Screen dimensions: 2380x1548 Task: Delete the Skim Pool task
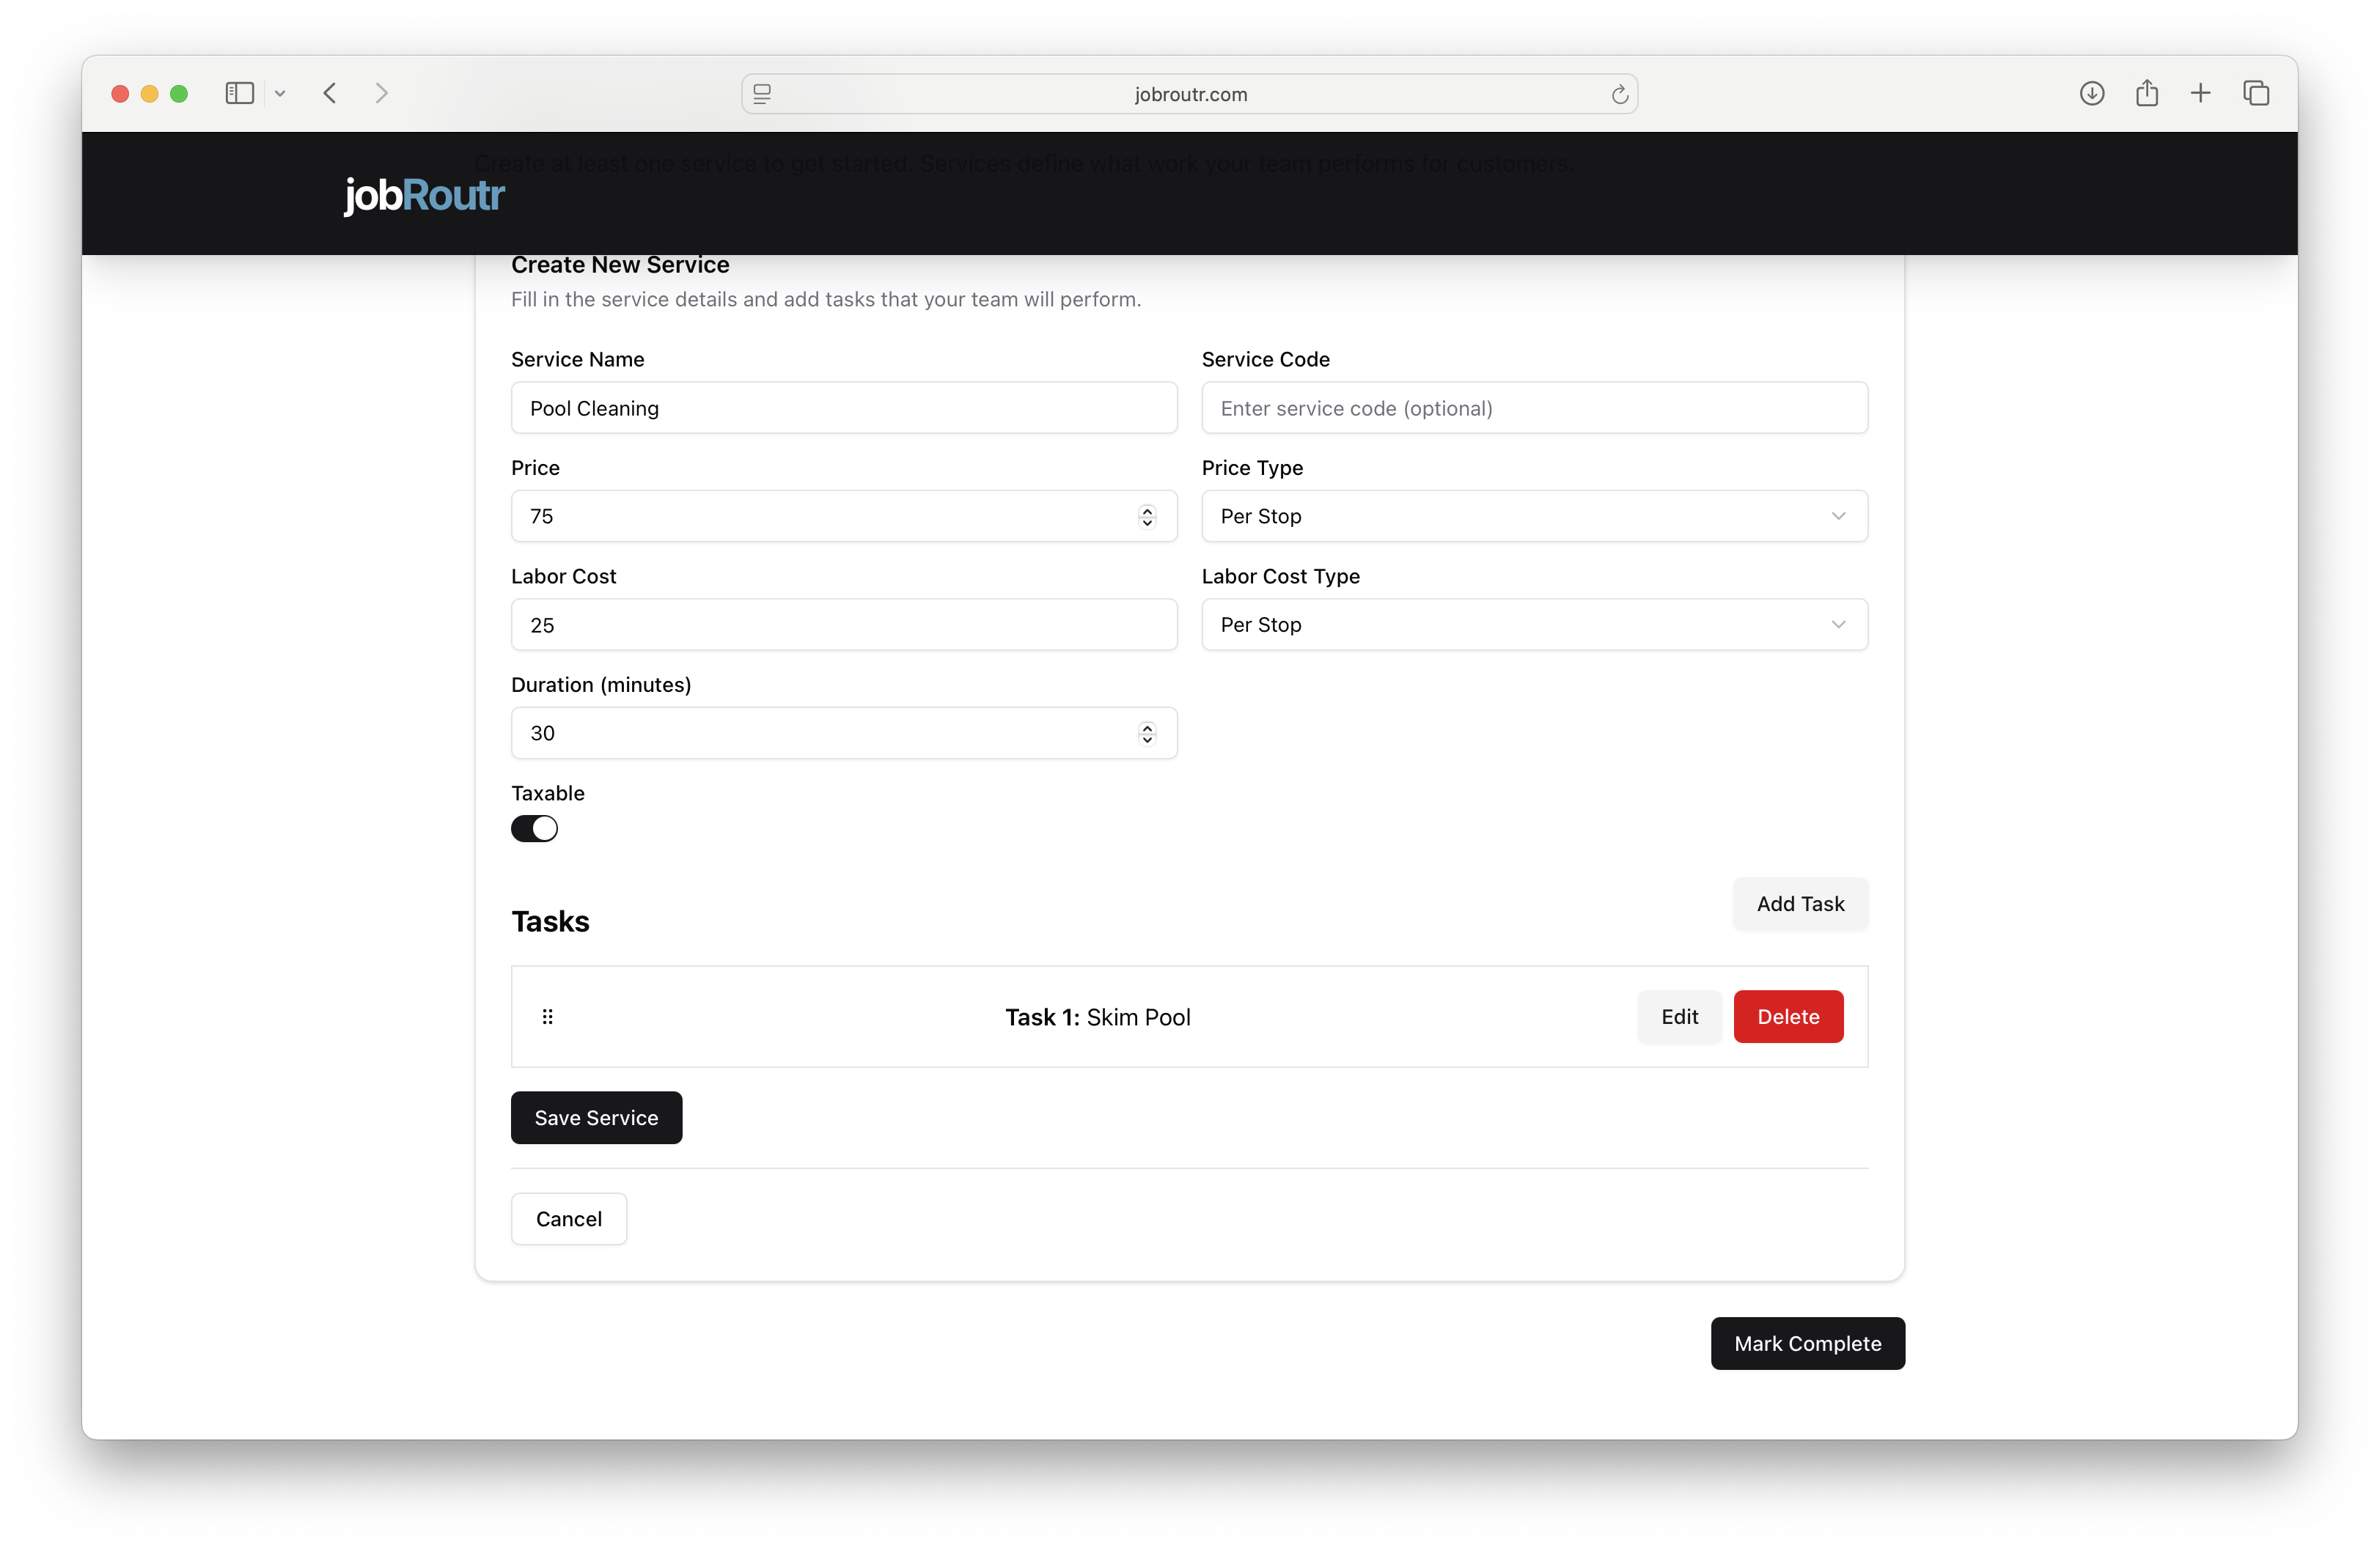click(x=1788, y=1017)
